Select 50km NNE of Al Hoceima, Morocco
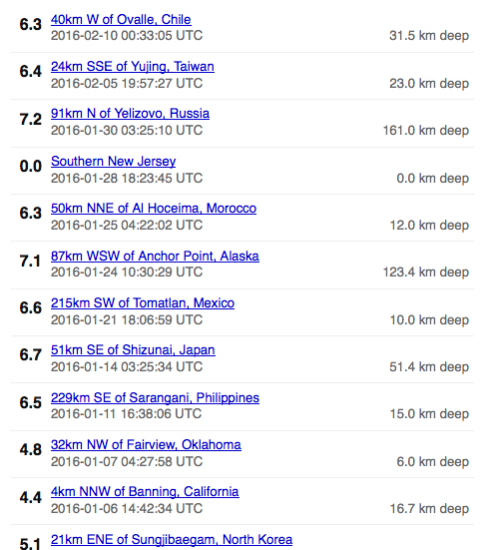Image resolution: width=490 pixels, height=550 pixels. 154,209
